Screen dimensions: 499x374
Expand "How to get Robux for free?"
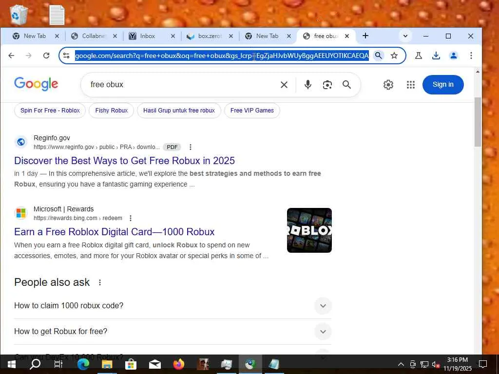tap(173, 331)
